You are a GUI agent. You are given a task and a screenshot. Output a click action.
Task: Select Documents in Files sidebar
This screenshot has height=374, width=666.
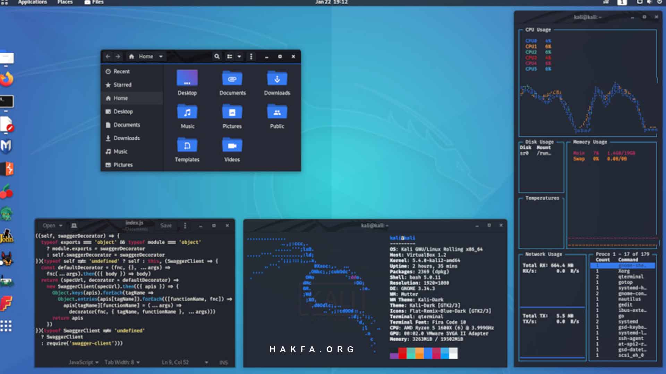pos(132,125)
